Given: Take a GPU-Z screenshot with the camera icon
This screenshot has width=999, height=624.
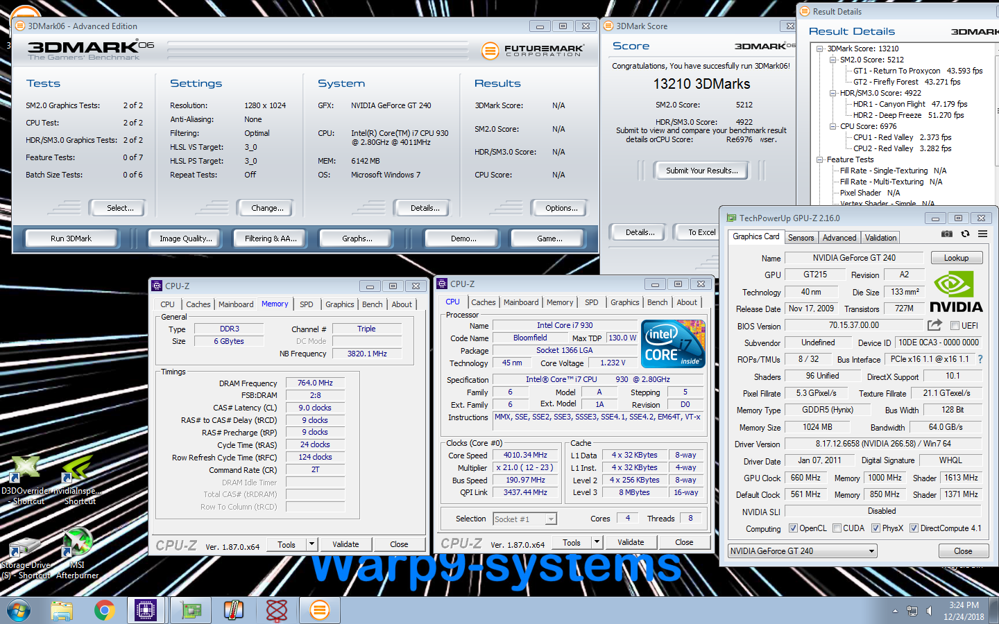Looking at the screenshot, I should click(x=946, y=234).
